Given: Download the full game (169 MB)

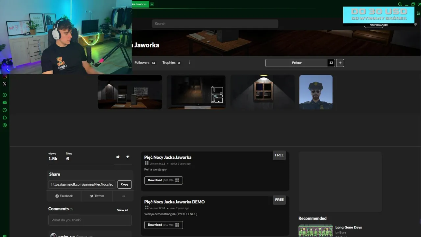Looking at the screenshot, I should (163, 180).
